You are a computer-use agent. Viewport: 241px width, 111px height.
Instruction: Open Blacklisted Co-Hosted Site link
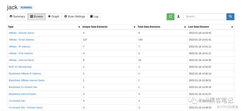tap(22, 87)
